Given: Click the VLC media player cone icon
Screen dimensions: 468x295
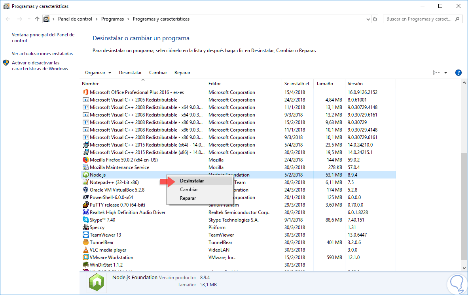Looking at the screenshot, I should coord(86,250).
